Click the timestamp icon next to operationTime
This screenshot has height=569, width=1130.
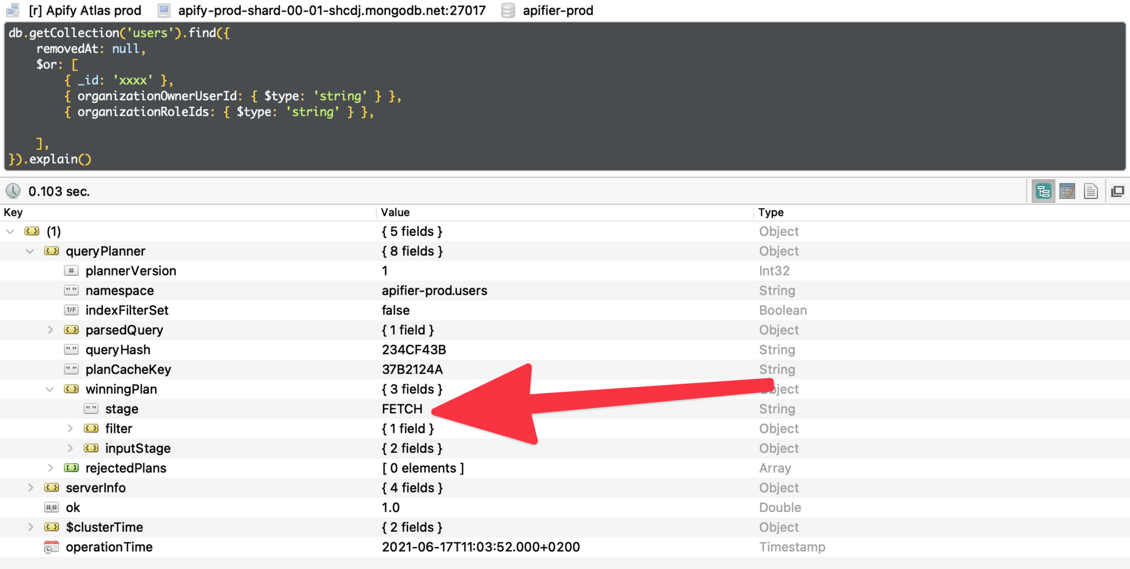[51, 547]
